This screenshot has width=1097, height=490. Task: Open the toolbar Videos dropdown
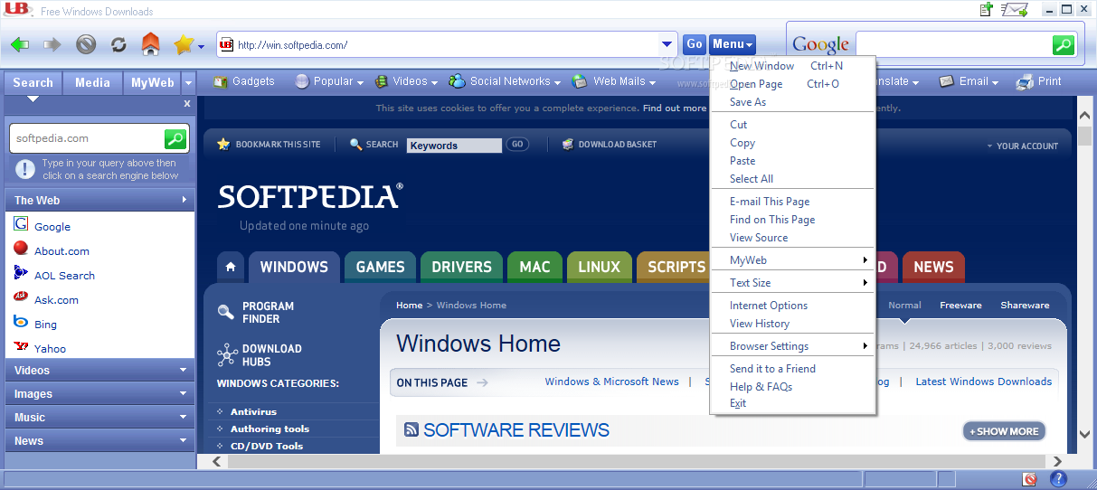tap(406, 81)
